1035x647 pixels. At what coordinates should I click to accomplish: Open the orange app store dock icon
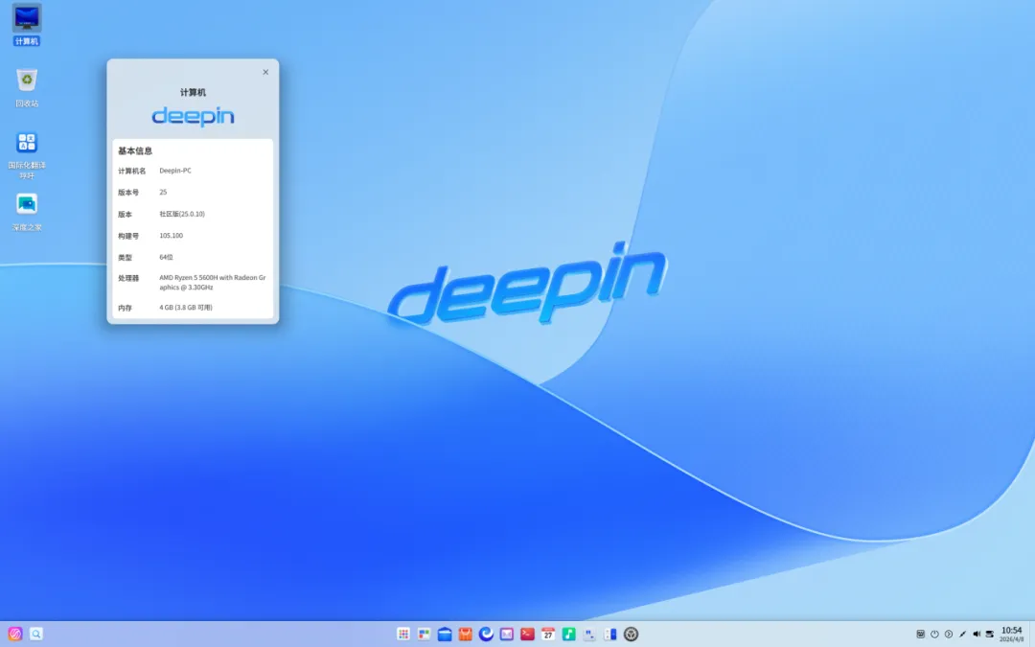click(466, 634)
